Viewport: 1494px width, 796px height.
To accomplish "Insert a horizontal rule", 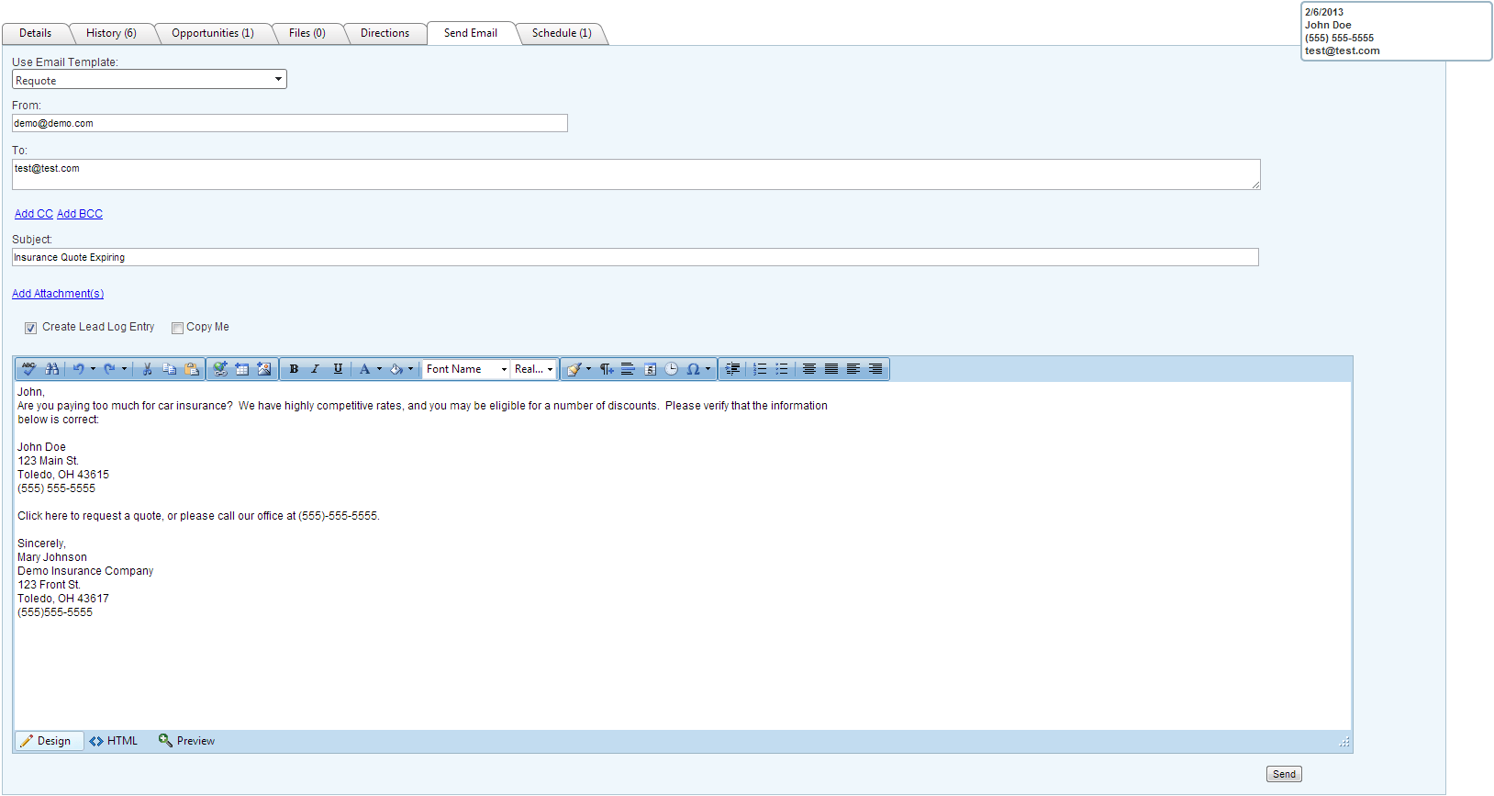I will pos(629,369).
